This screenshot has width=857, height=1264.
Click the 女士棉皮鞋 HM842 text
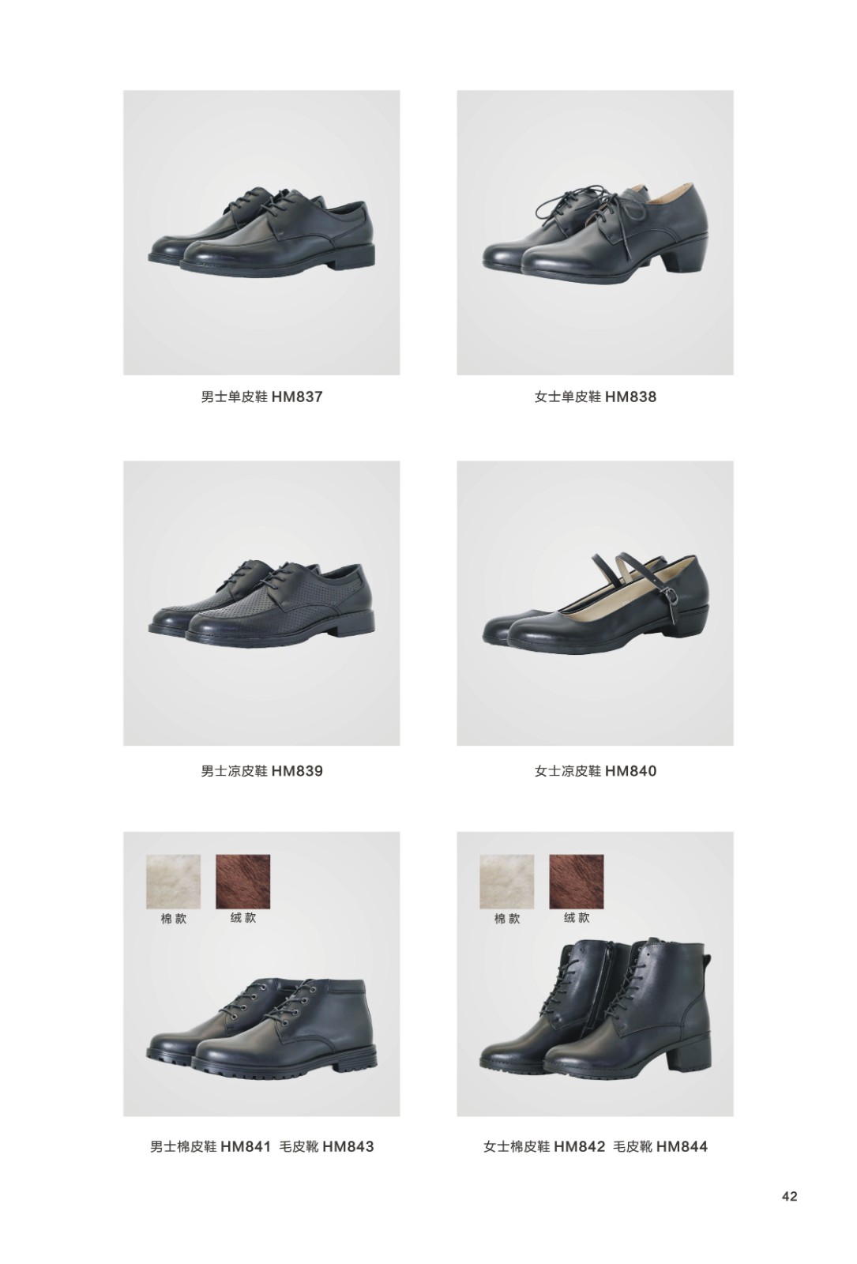[544, 1146]
